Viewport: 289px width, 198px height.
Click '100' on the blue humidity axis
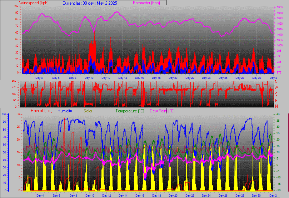(x=4, y=114)
